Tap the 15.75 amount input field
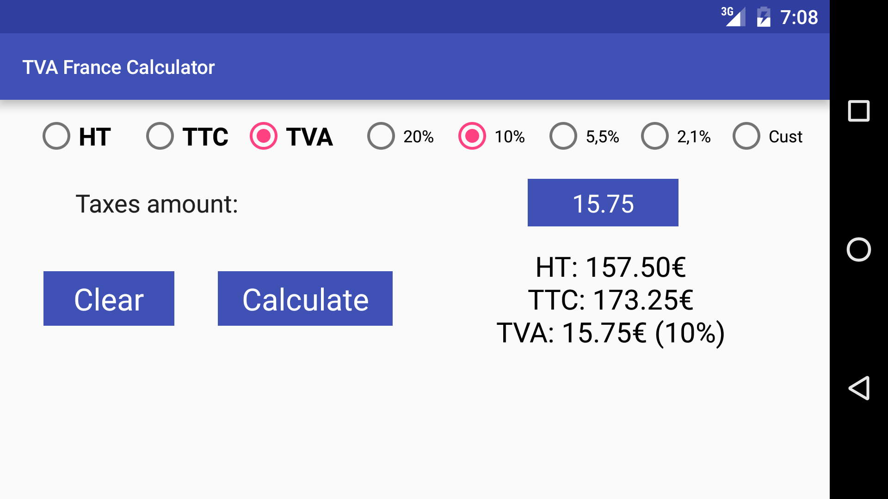The width and height of the screenshot is (888, 499). pyautogui.click(x=603, y=203)
